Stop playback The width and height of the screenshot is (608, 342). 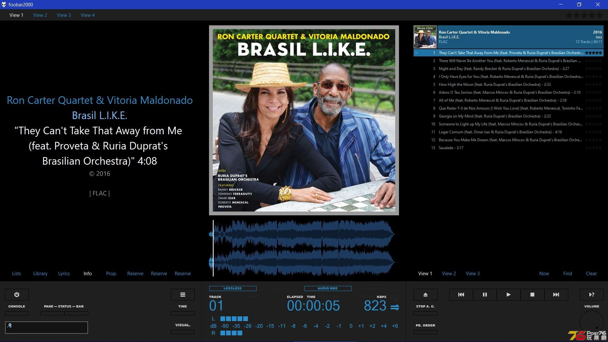click(x=532, y=294)
